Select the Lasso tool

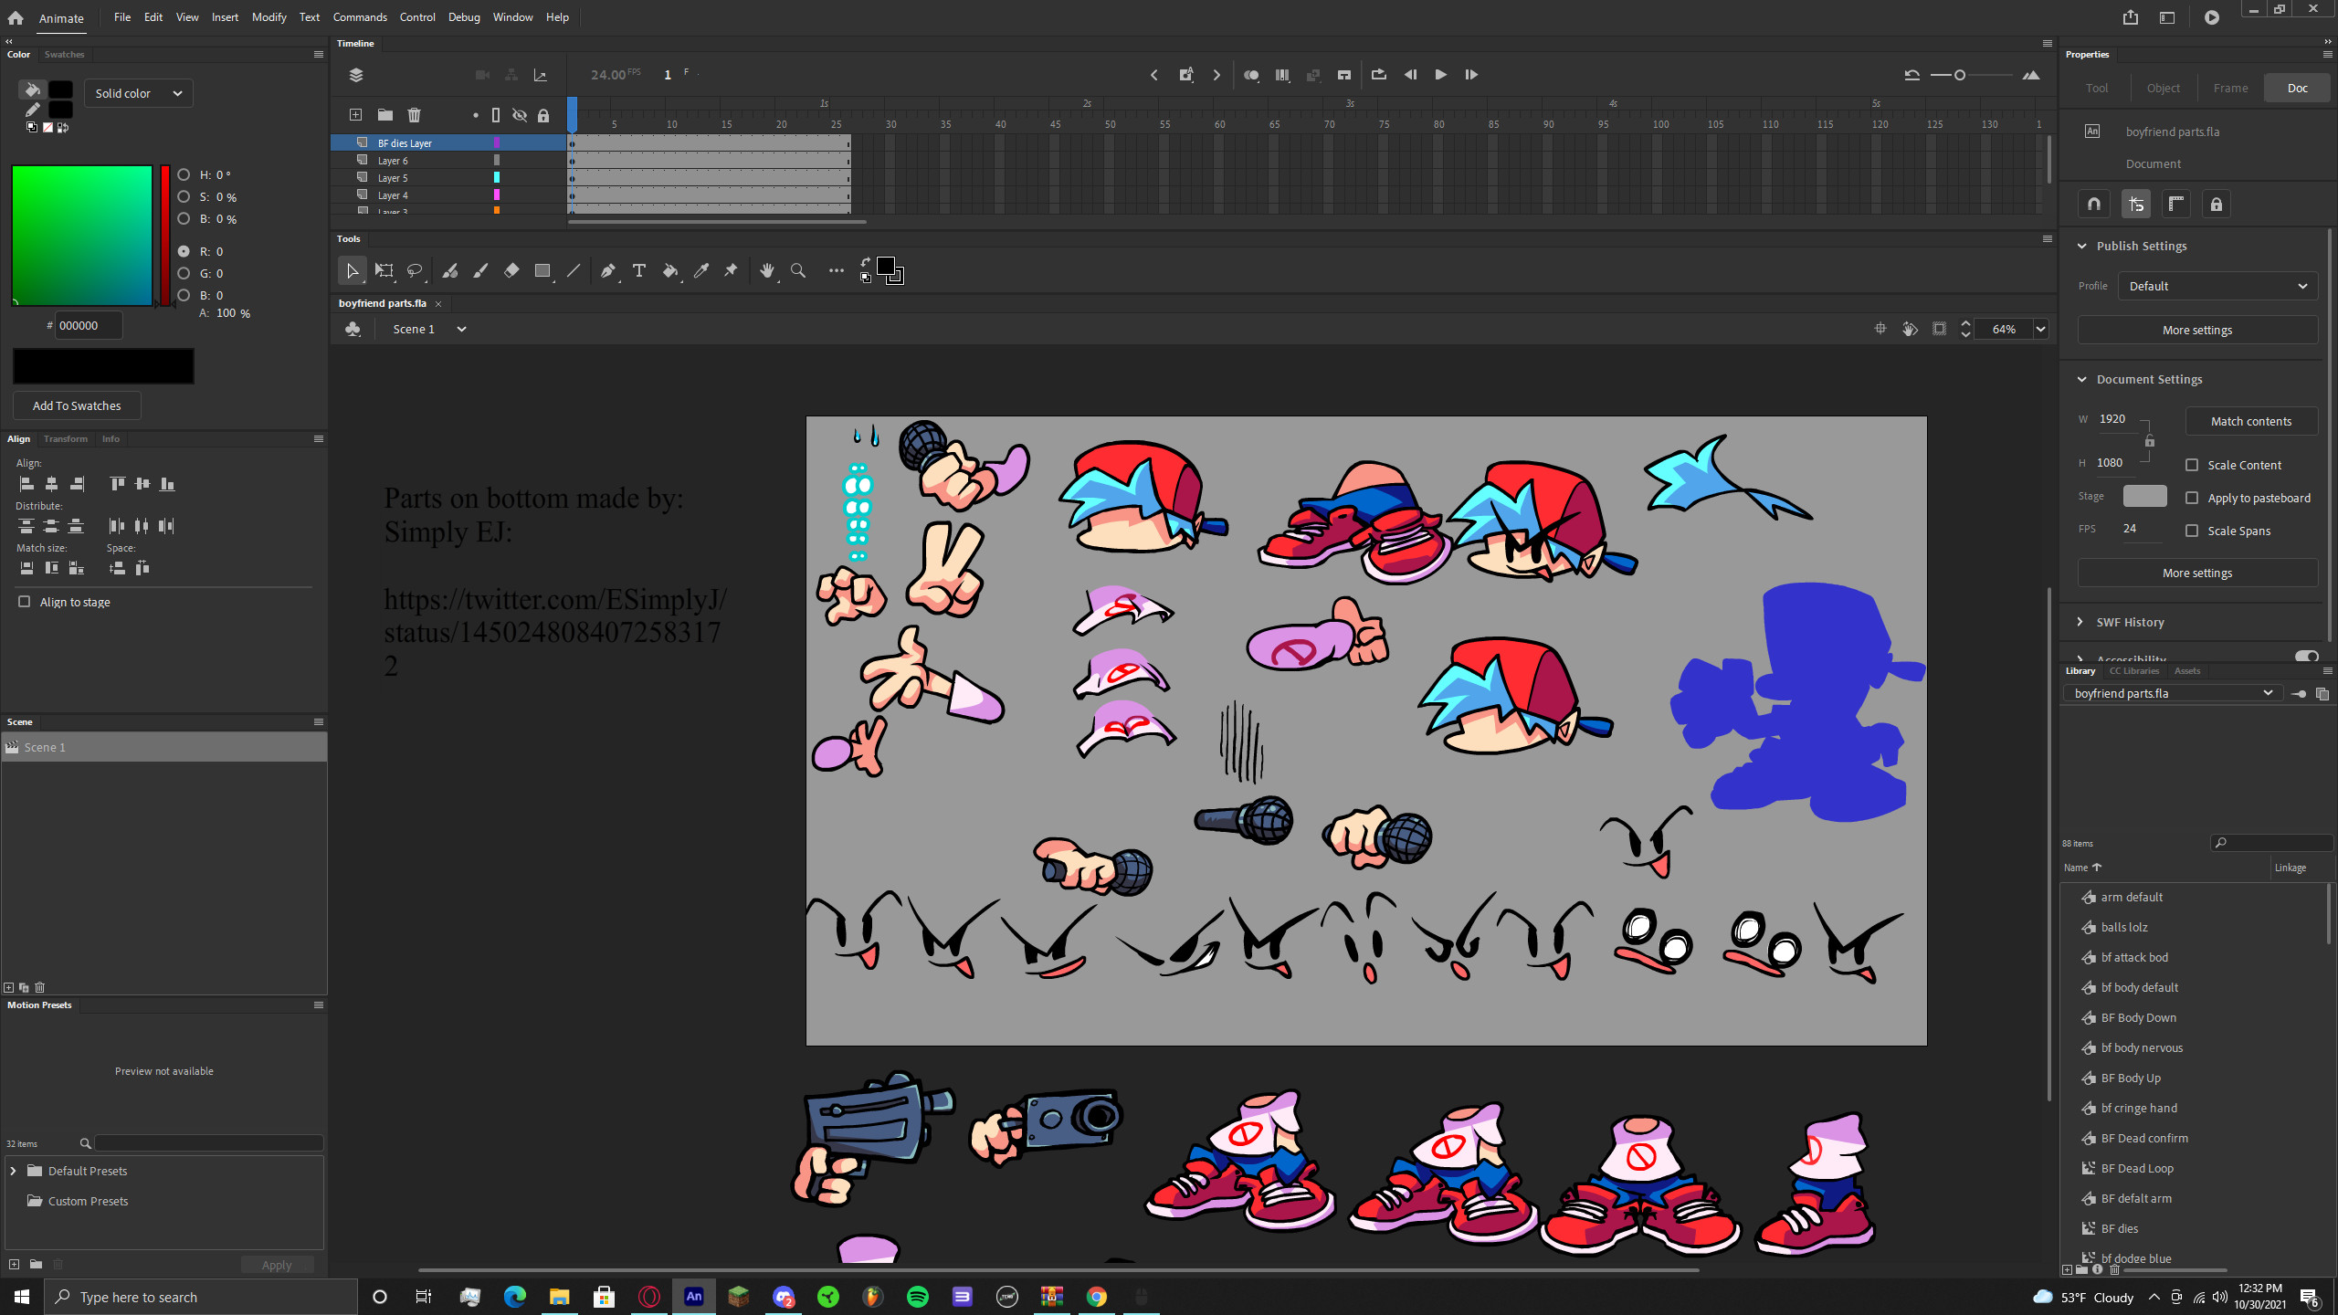(x=415, y=270)
